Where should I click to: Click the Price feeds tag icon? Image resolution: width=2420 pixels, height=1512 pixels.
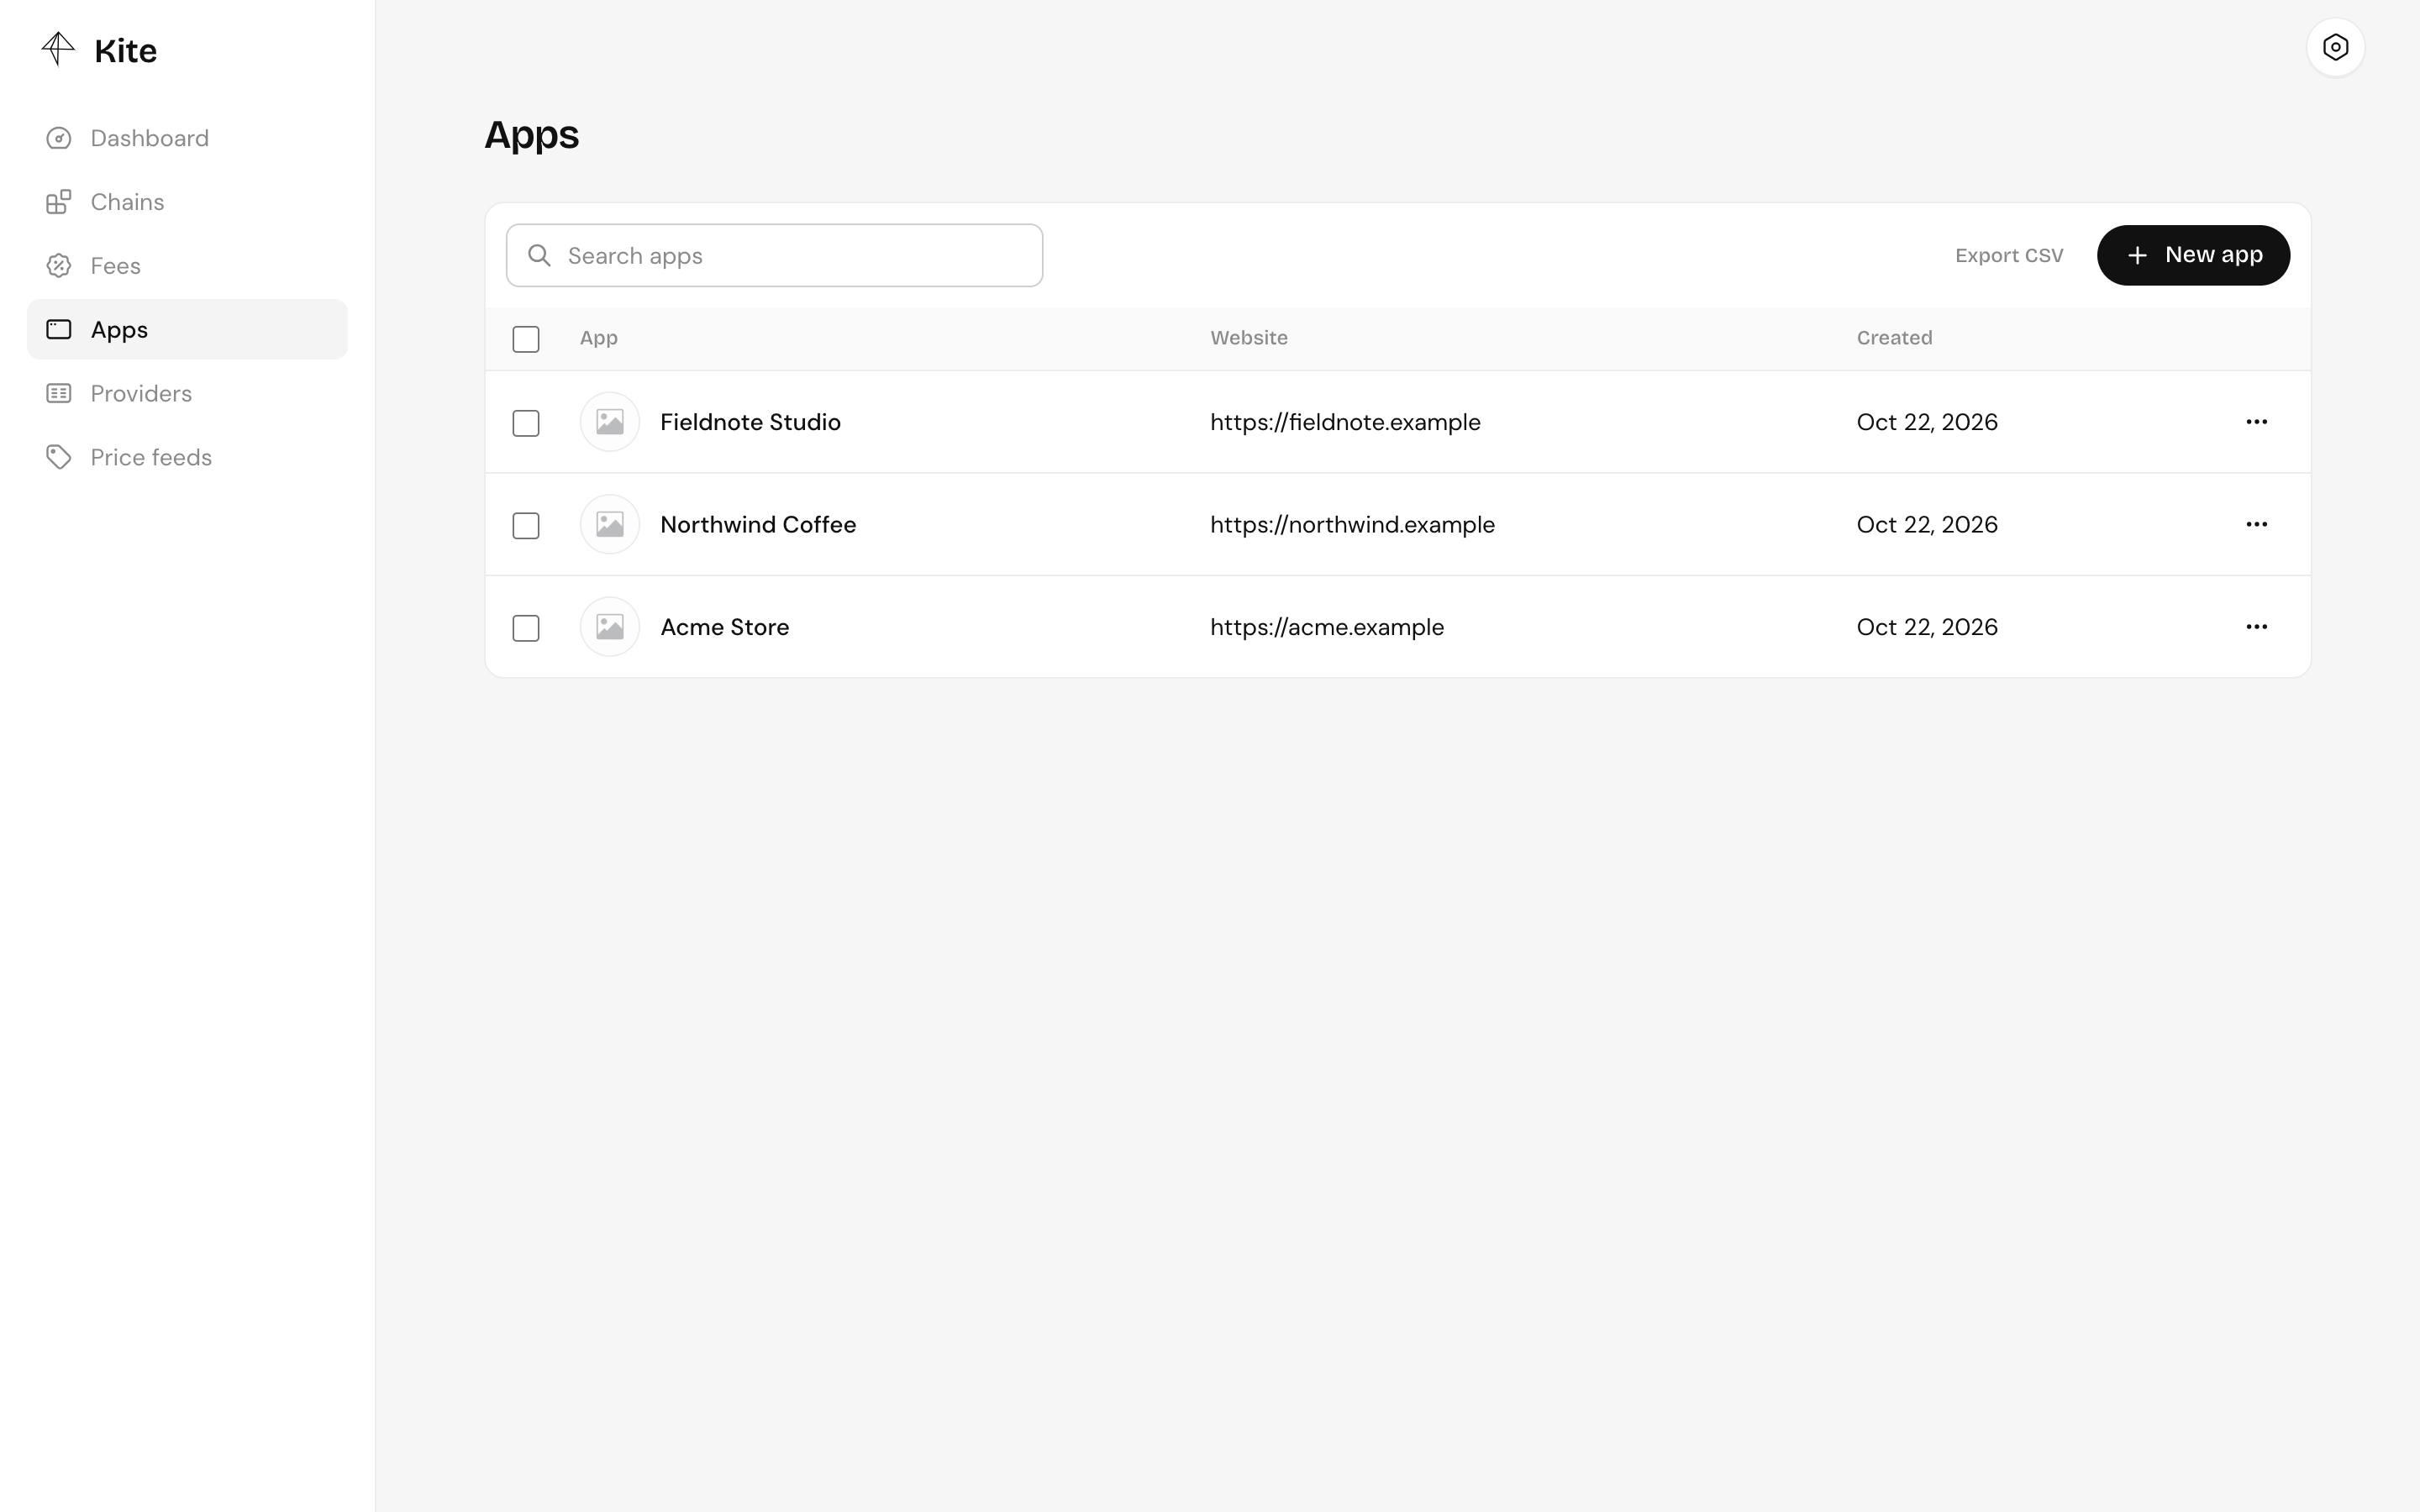(59, 457)
